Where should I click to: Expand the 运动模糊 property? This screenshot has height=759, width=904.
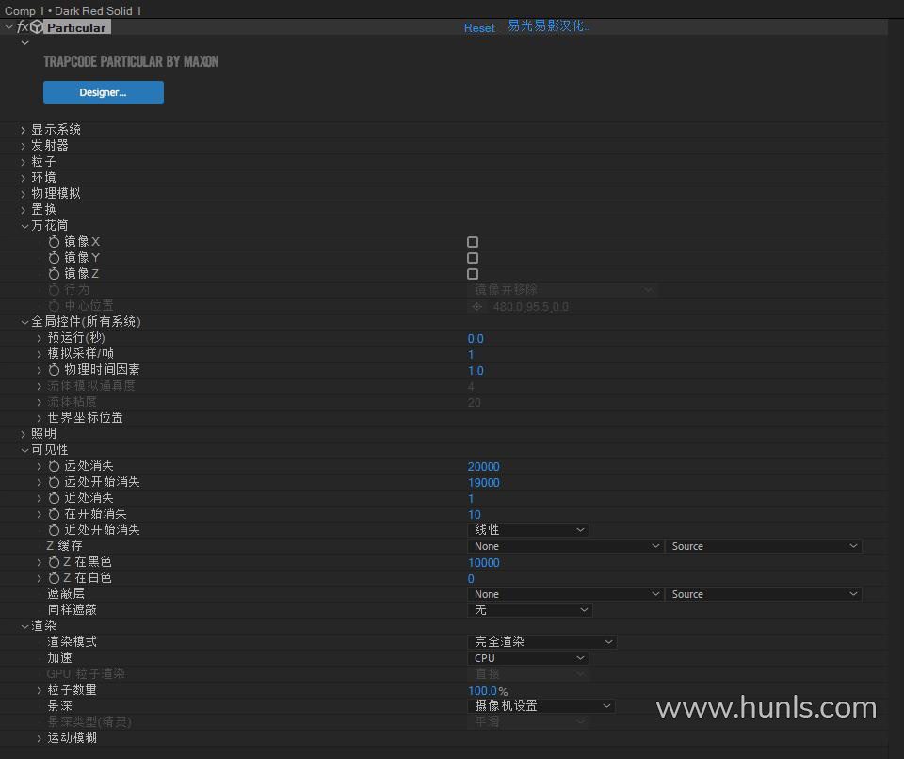tap(40, 738)
